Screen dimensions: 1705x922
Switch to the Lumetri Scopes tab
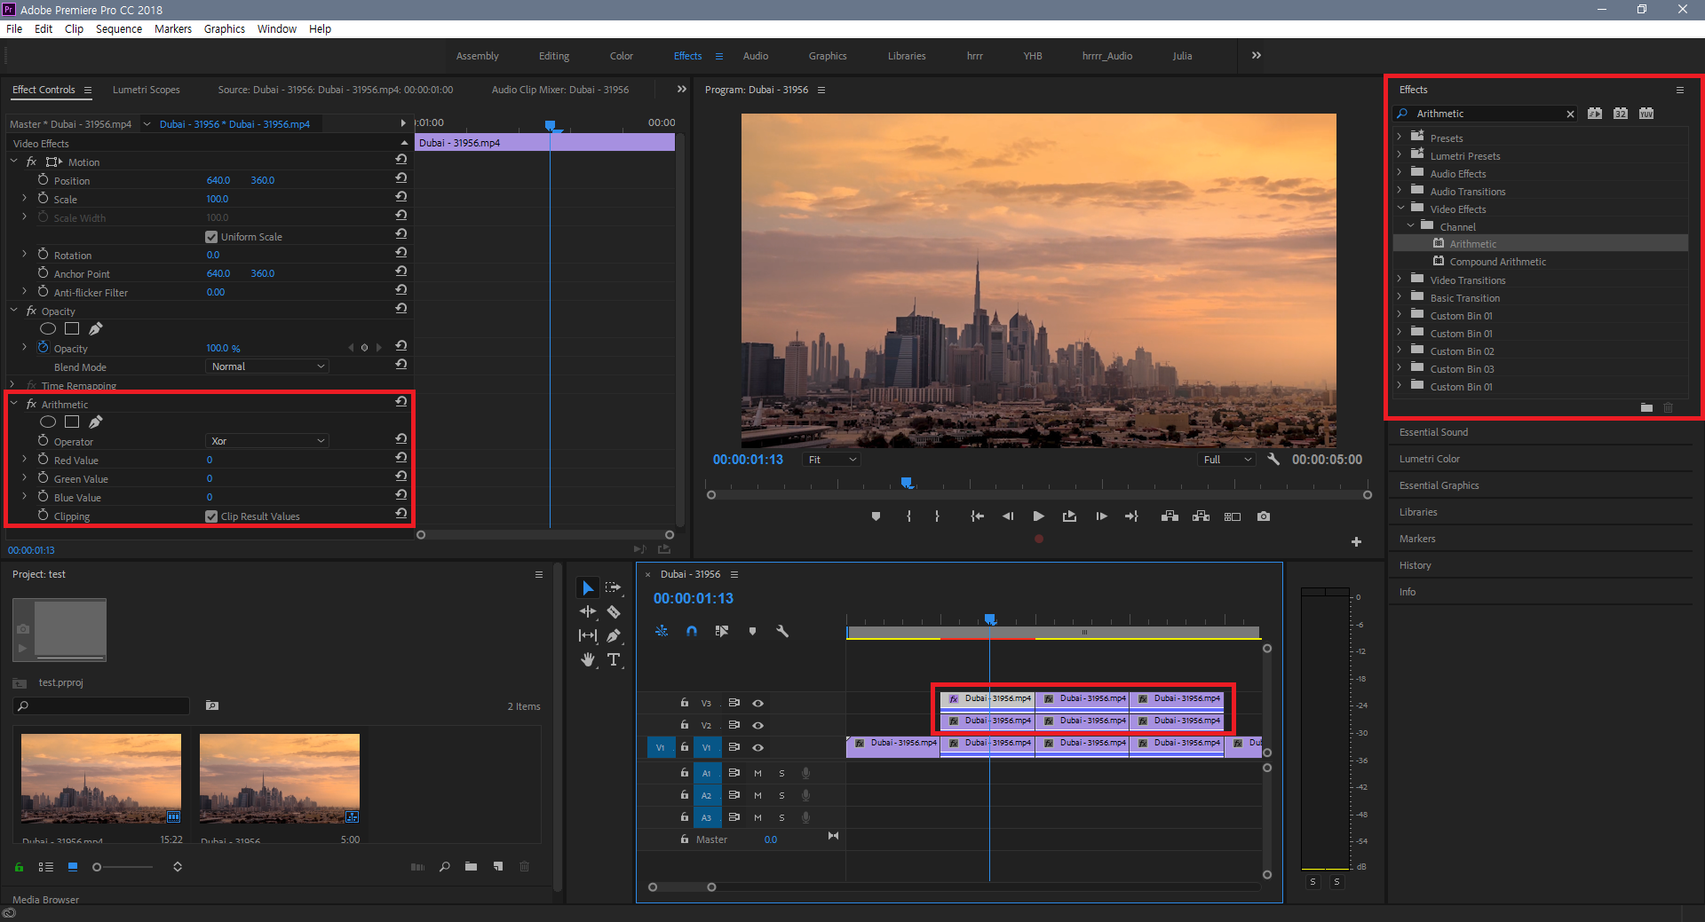(147, 90)
